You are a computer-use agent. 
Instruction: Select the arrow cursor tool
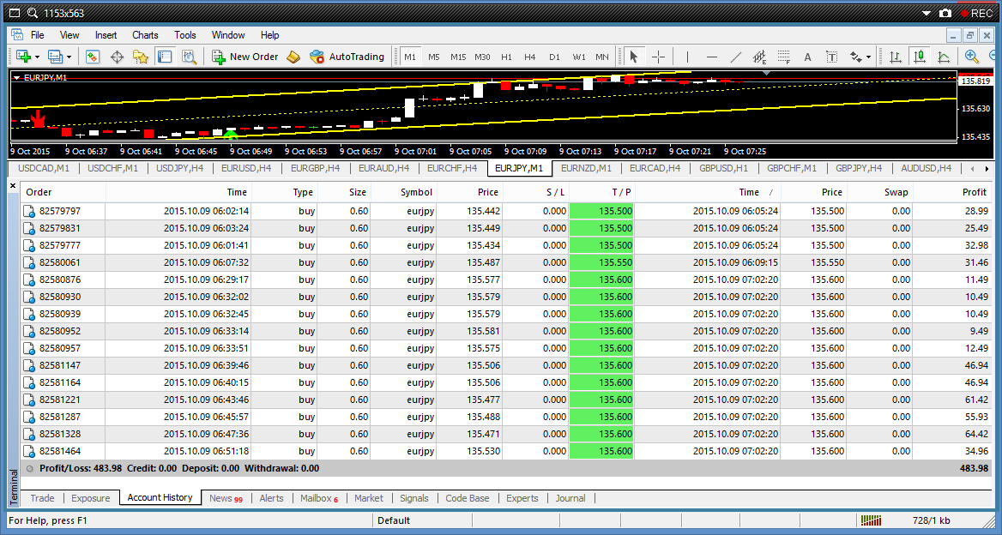[633, 57]
